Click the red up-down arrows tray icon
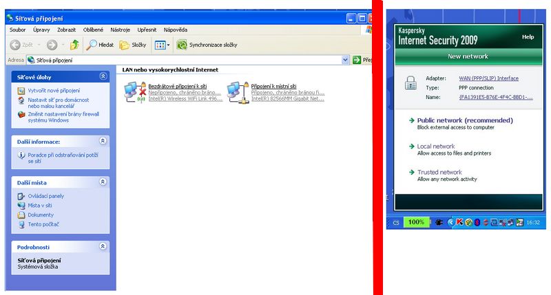The height and width of the screenshot is (295, 551). click(x=486, y=222)
